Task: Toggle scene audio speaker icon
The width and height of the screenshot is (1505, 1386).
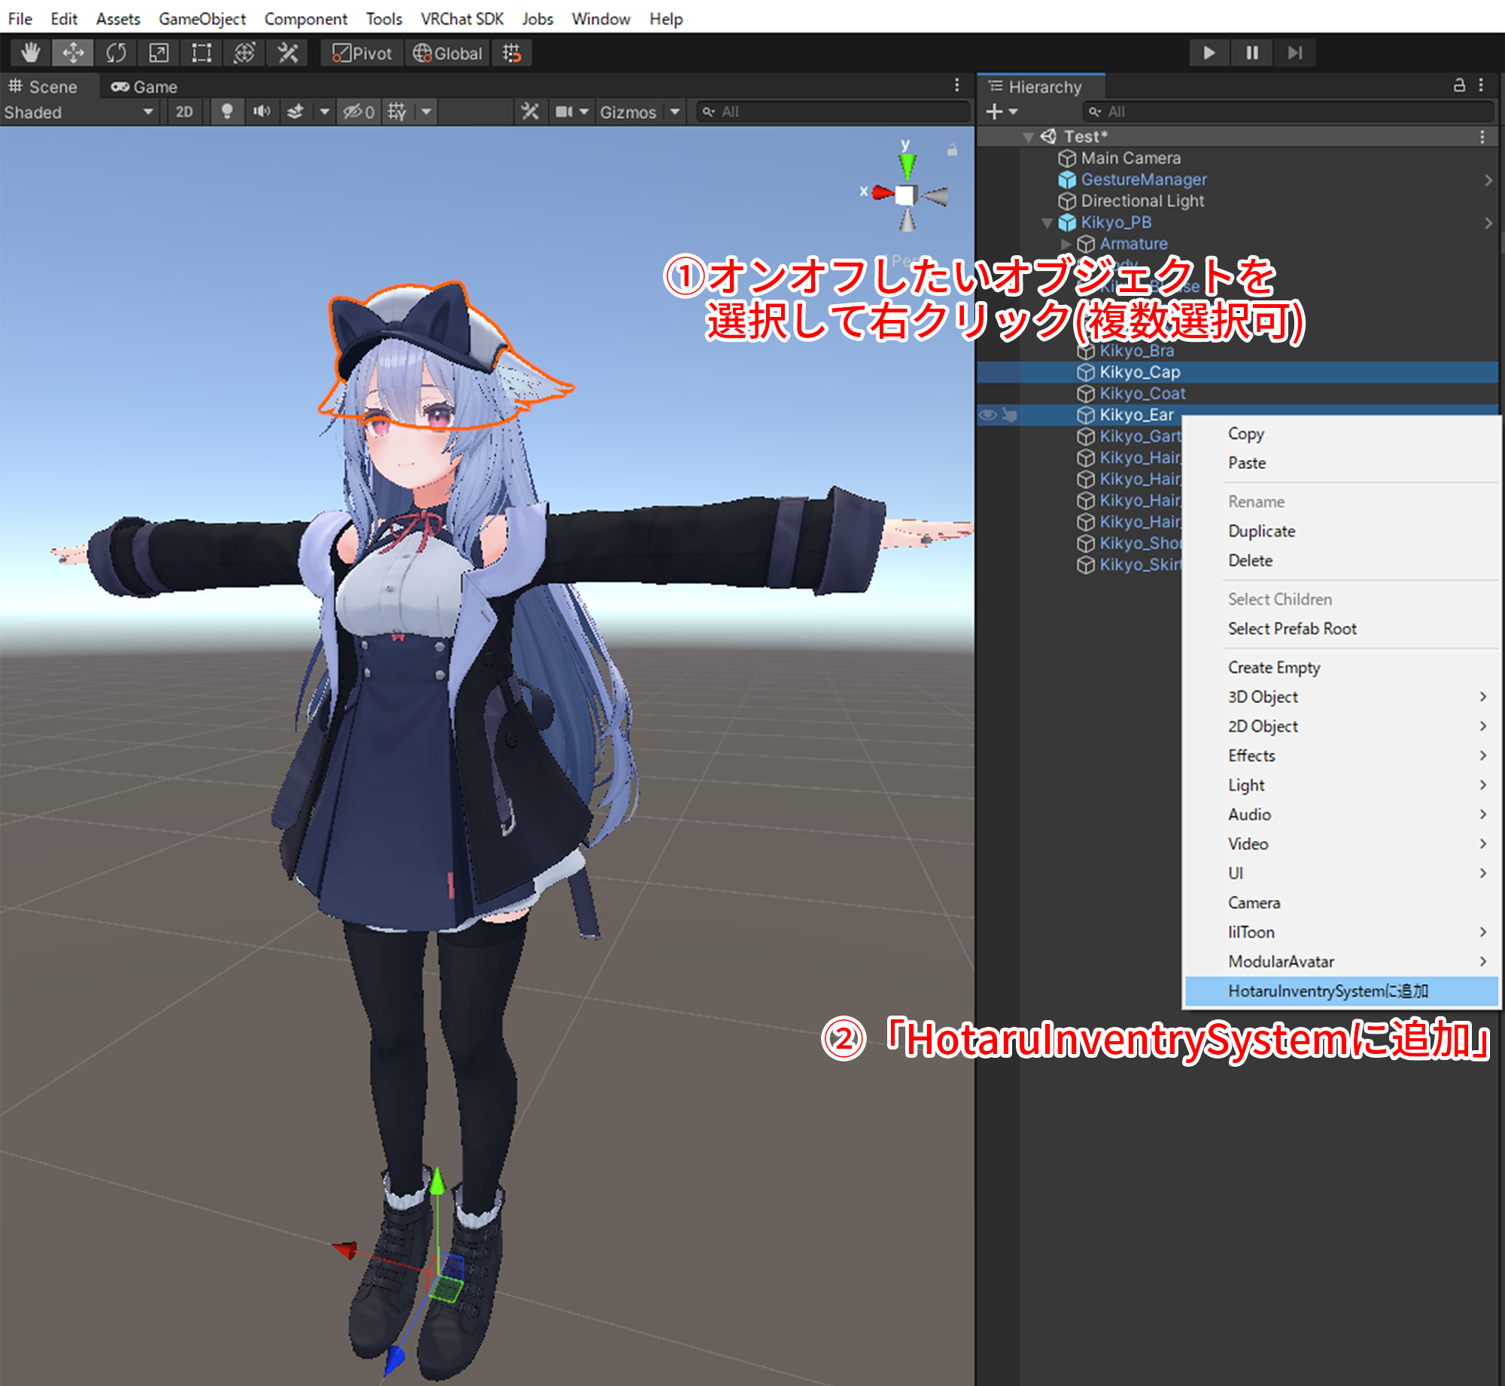Action: point(261,112)
